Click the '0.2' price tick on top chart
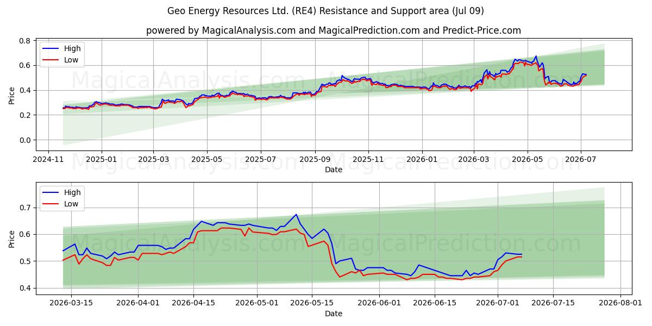This screenshot has height=326, width=652. tap(24, 115)
